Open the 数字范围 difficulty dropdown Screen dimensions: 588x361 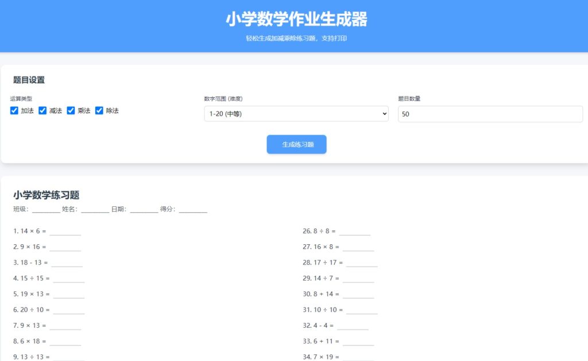[296, 114]
